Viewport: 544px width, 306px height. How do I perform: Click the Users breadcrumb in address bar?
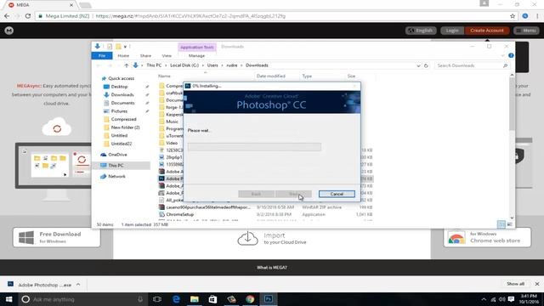pos(212,65)
